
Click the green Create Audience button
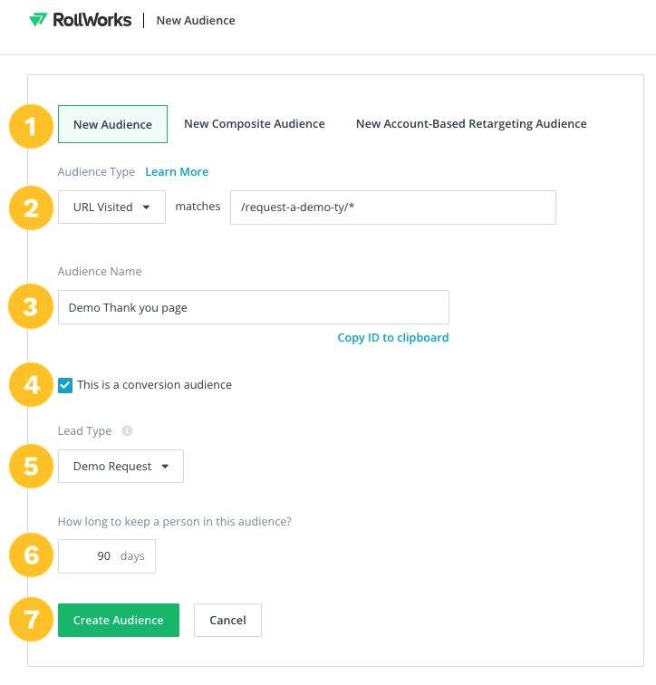click(119, 620)
